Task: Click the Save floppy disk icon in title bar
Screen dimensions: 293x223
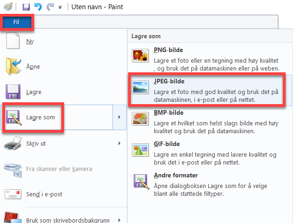Action: coord(26,7)
